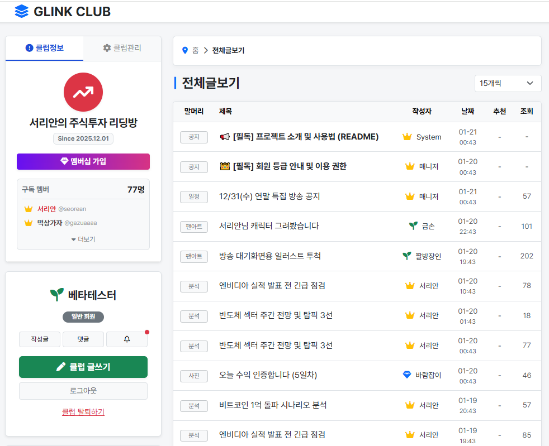Viewport: 549px width, 446px height.
Task: Click the 날짜 column header
Action: click(x=468, y=111)
